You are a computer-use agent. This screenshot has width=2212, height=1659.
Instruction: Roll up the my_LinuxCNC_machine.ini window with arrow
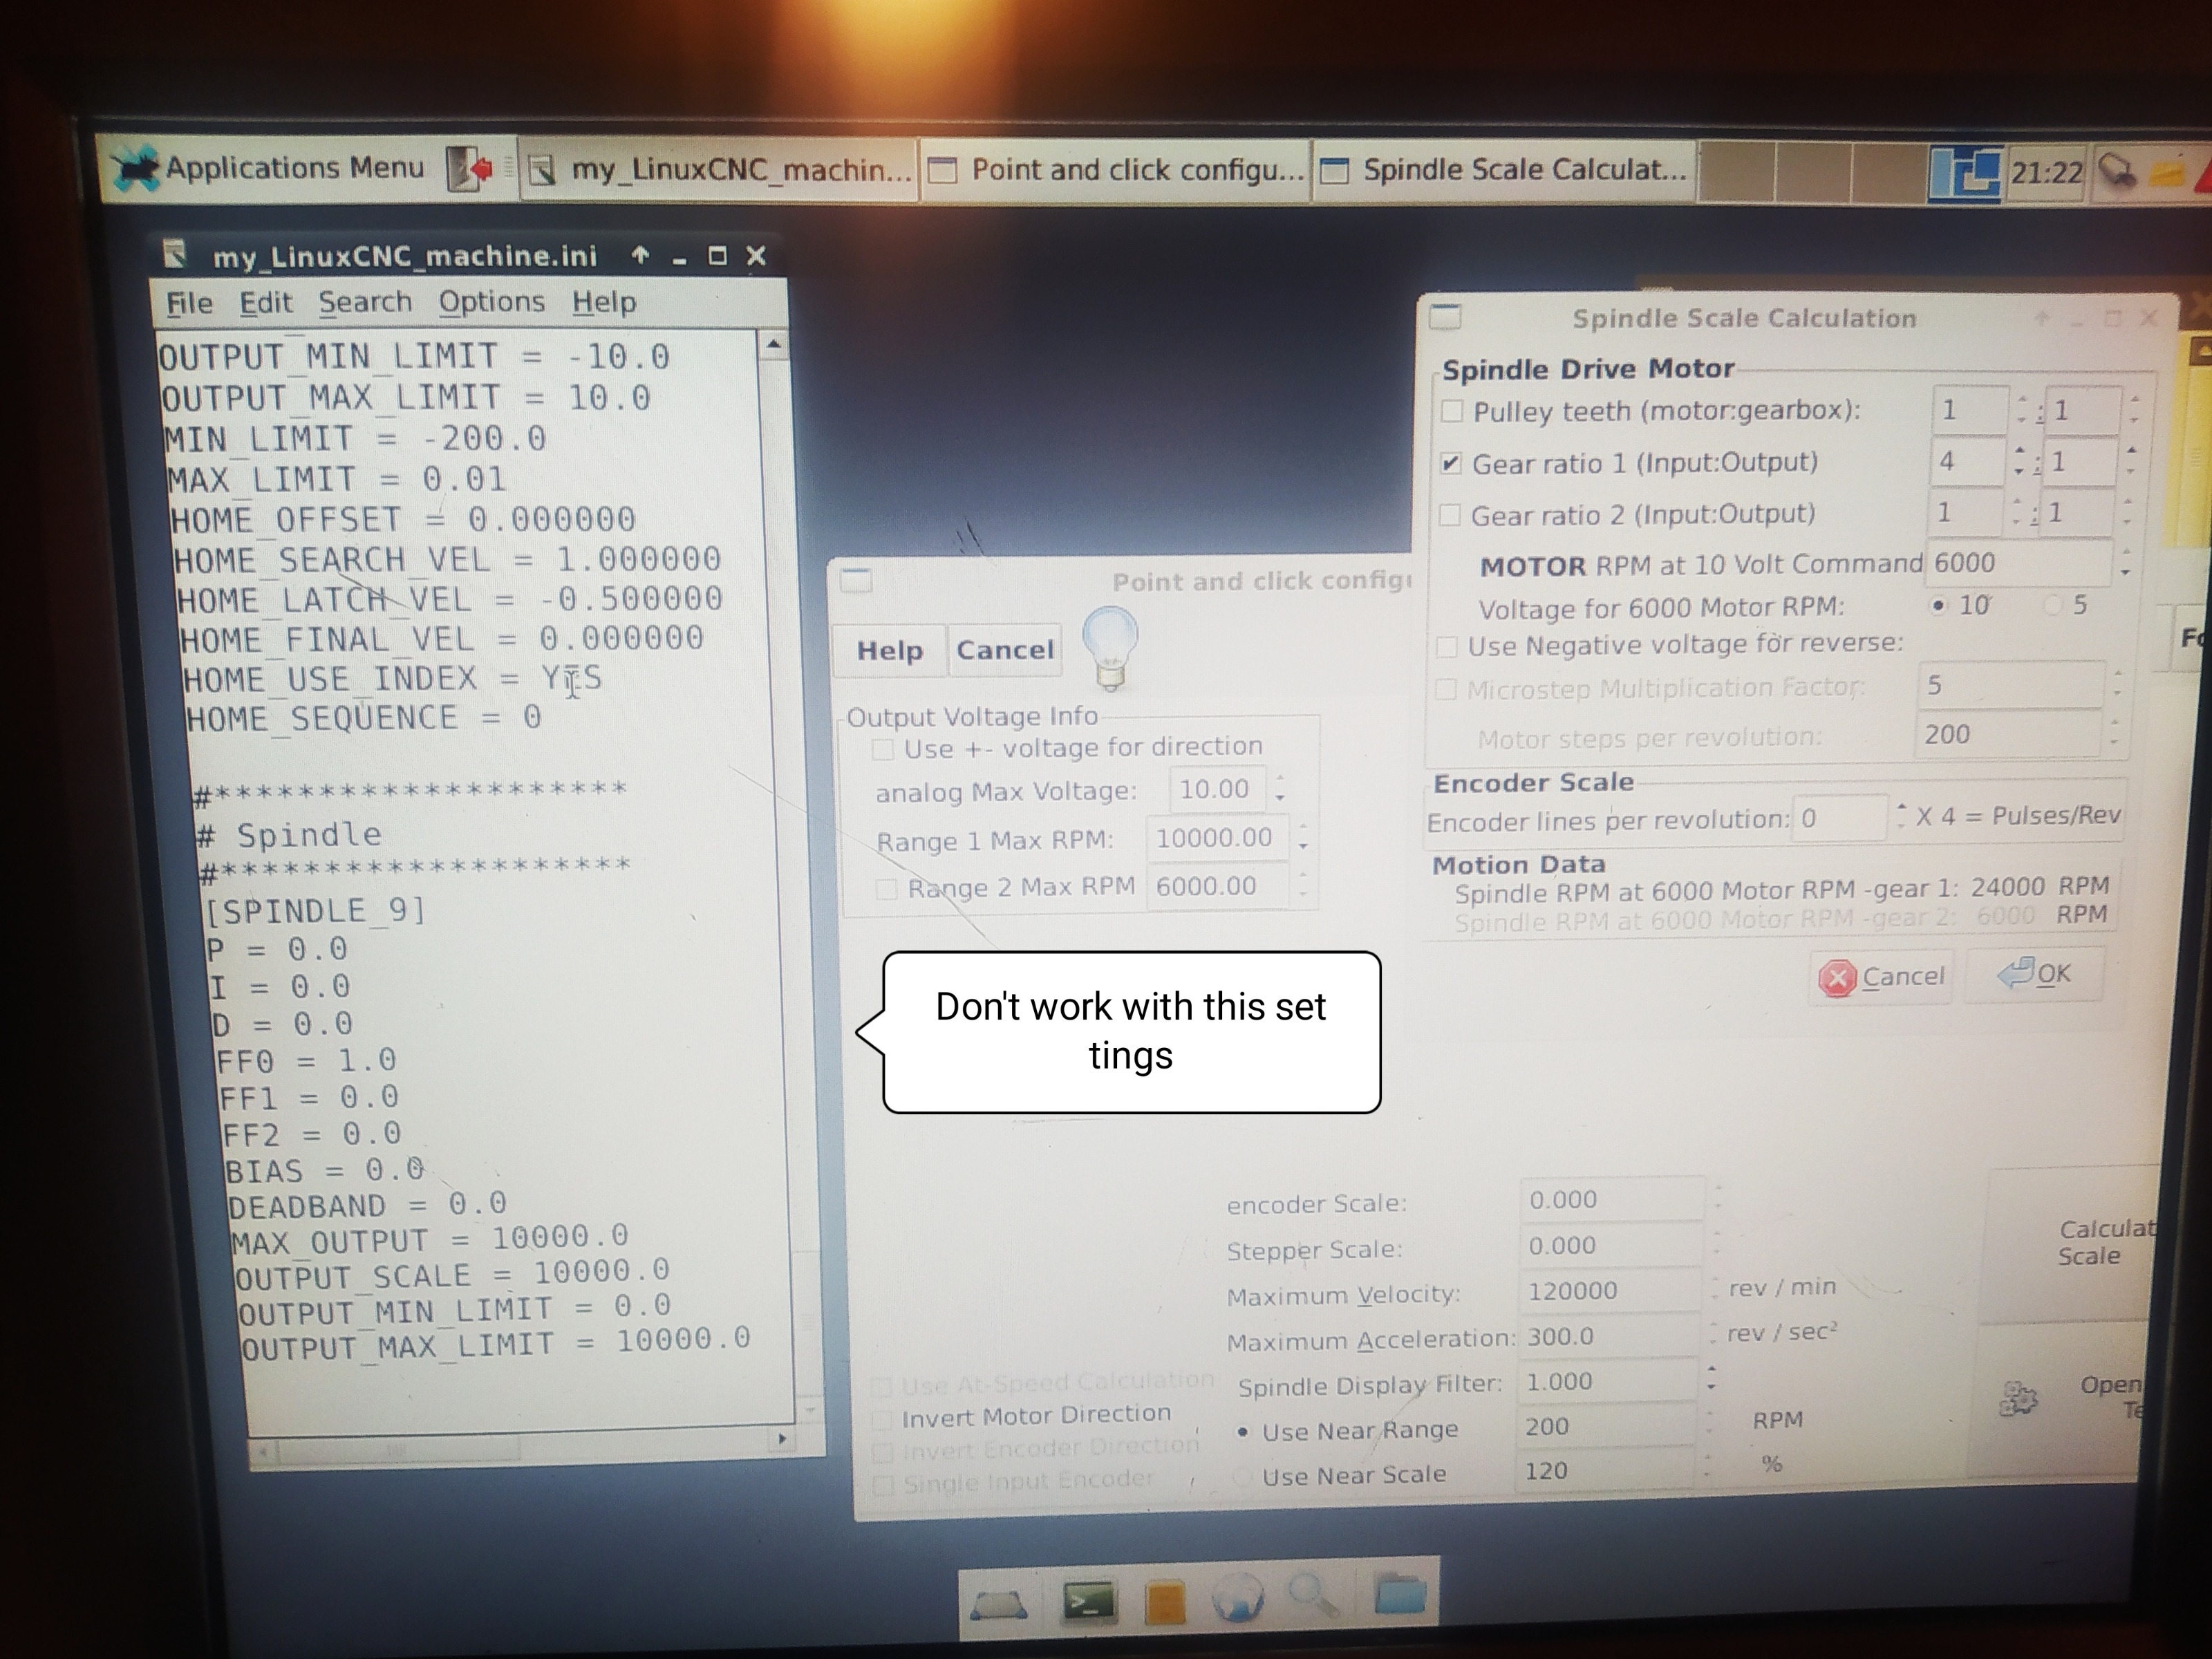coord(640,256)
